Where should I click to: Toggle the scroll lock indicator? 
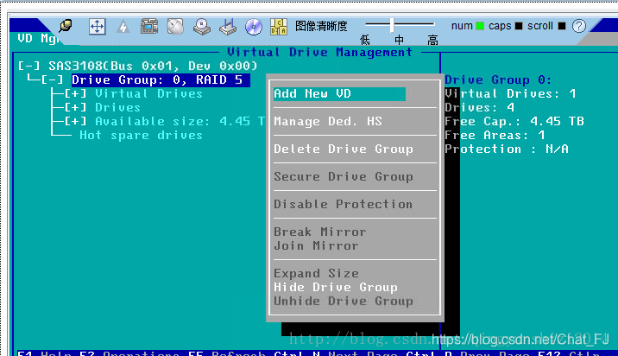[562, 26]
